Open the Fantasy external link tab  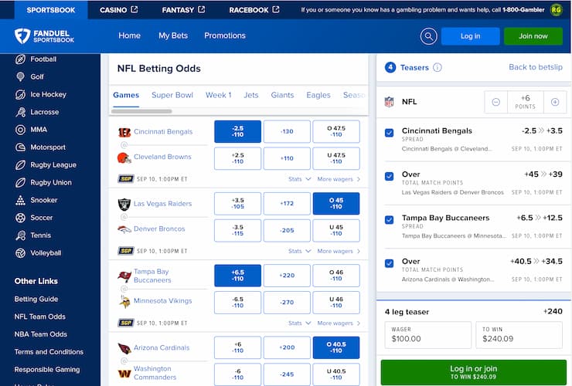(183, 10)
